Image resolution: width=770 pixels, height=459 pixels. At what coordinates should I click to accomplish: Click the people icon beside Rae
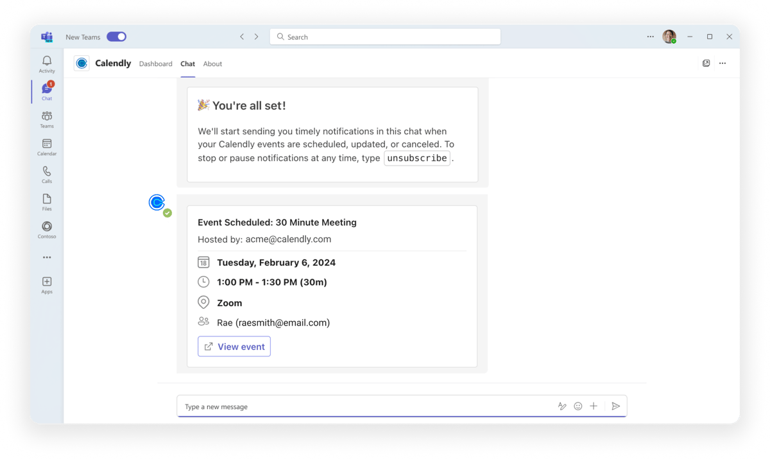tap(203, 321)
